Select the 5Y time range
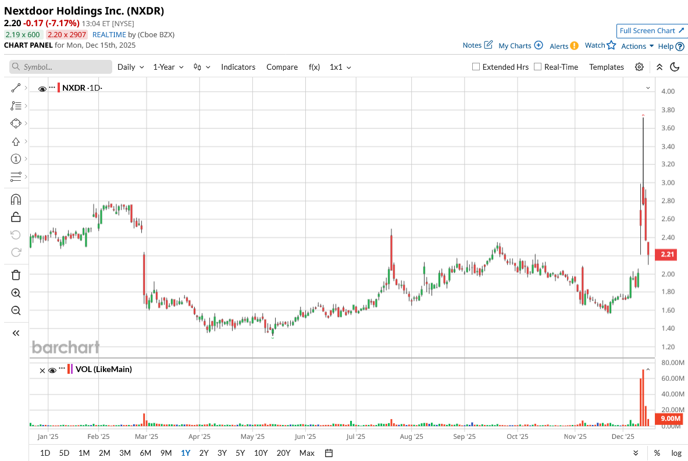 coord(240,453)
